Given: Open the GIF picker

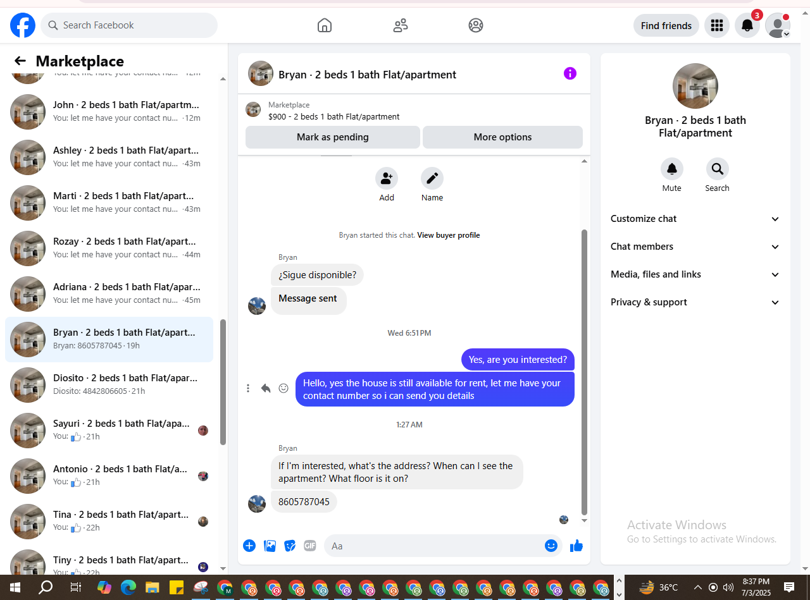Looking at the screenshot, I should (x=309, y=546).
